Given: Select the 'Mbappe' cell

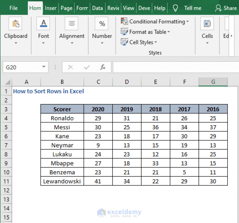Looking at the screenshot, I should pos(62,163).
